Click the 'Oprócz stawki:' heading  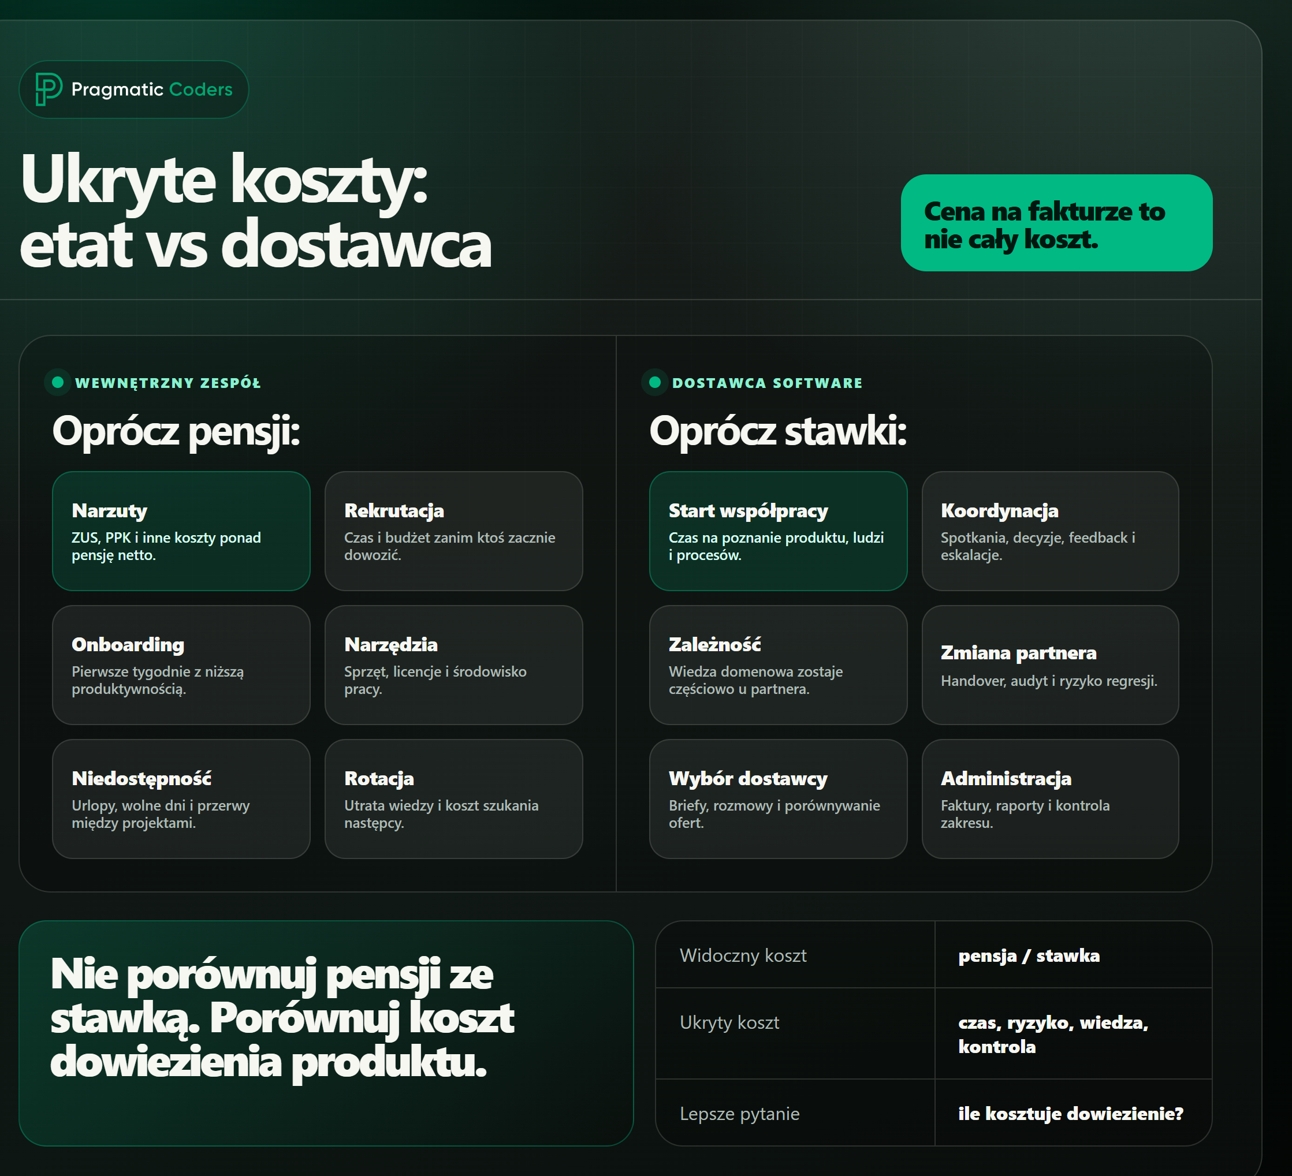pyautogui.click(x=778, y=431)
